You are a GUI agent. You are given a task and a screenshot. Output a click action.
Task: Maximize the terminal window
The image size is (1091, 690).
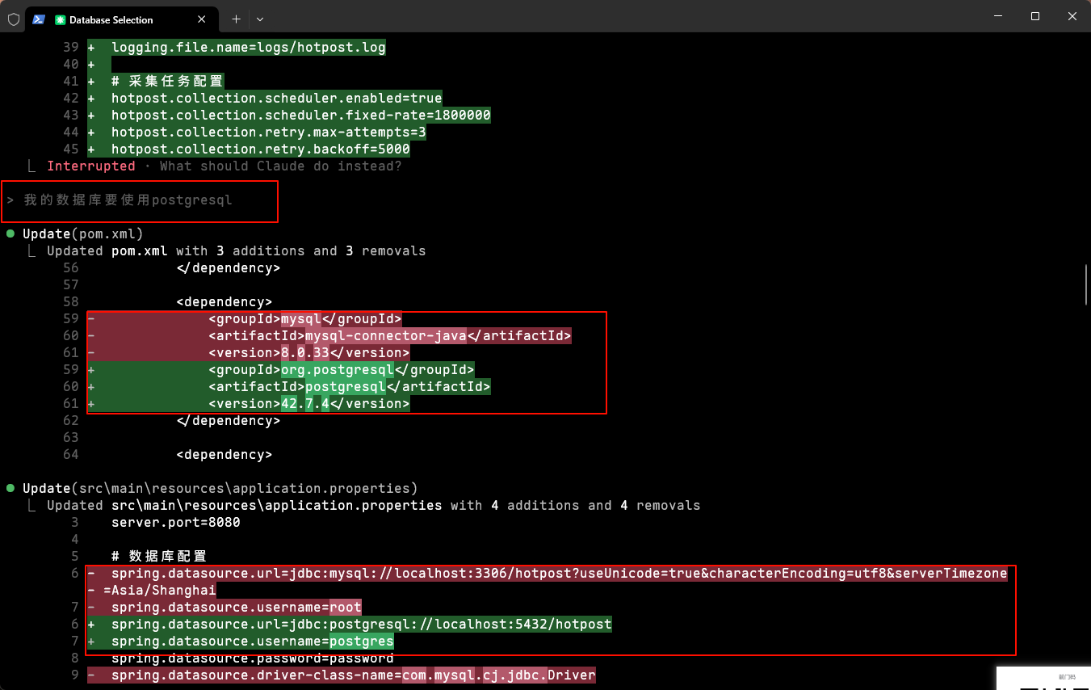click(x=1035, y=16)
